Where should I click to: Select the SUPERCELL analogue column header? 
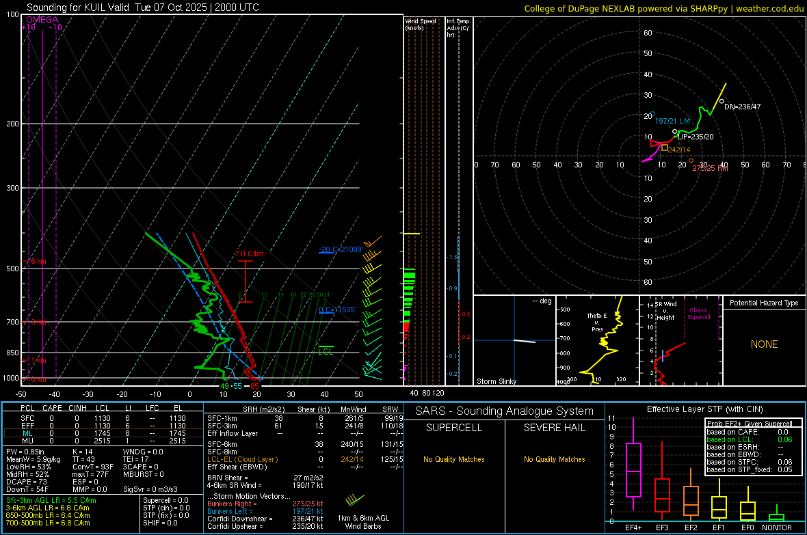pyautogui.click(x=454, y=428)
